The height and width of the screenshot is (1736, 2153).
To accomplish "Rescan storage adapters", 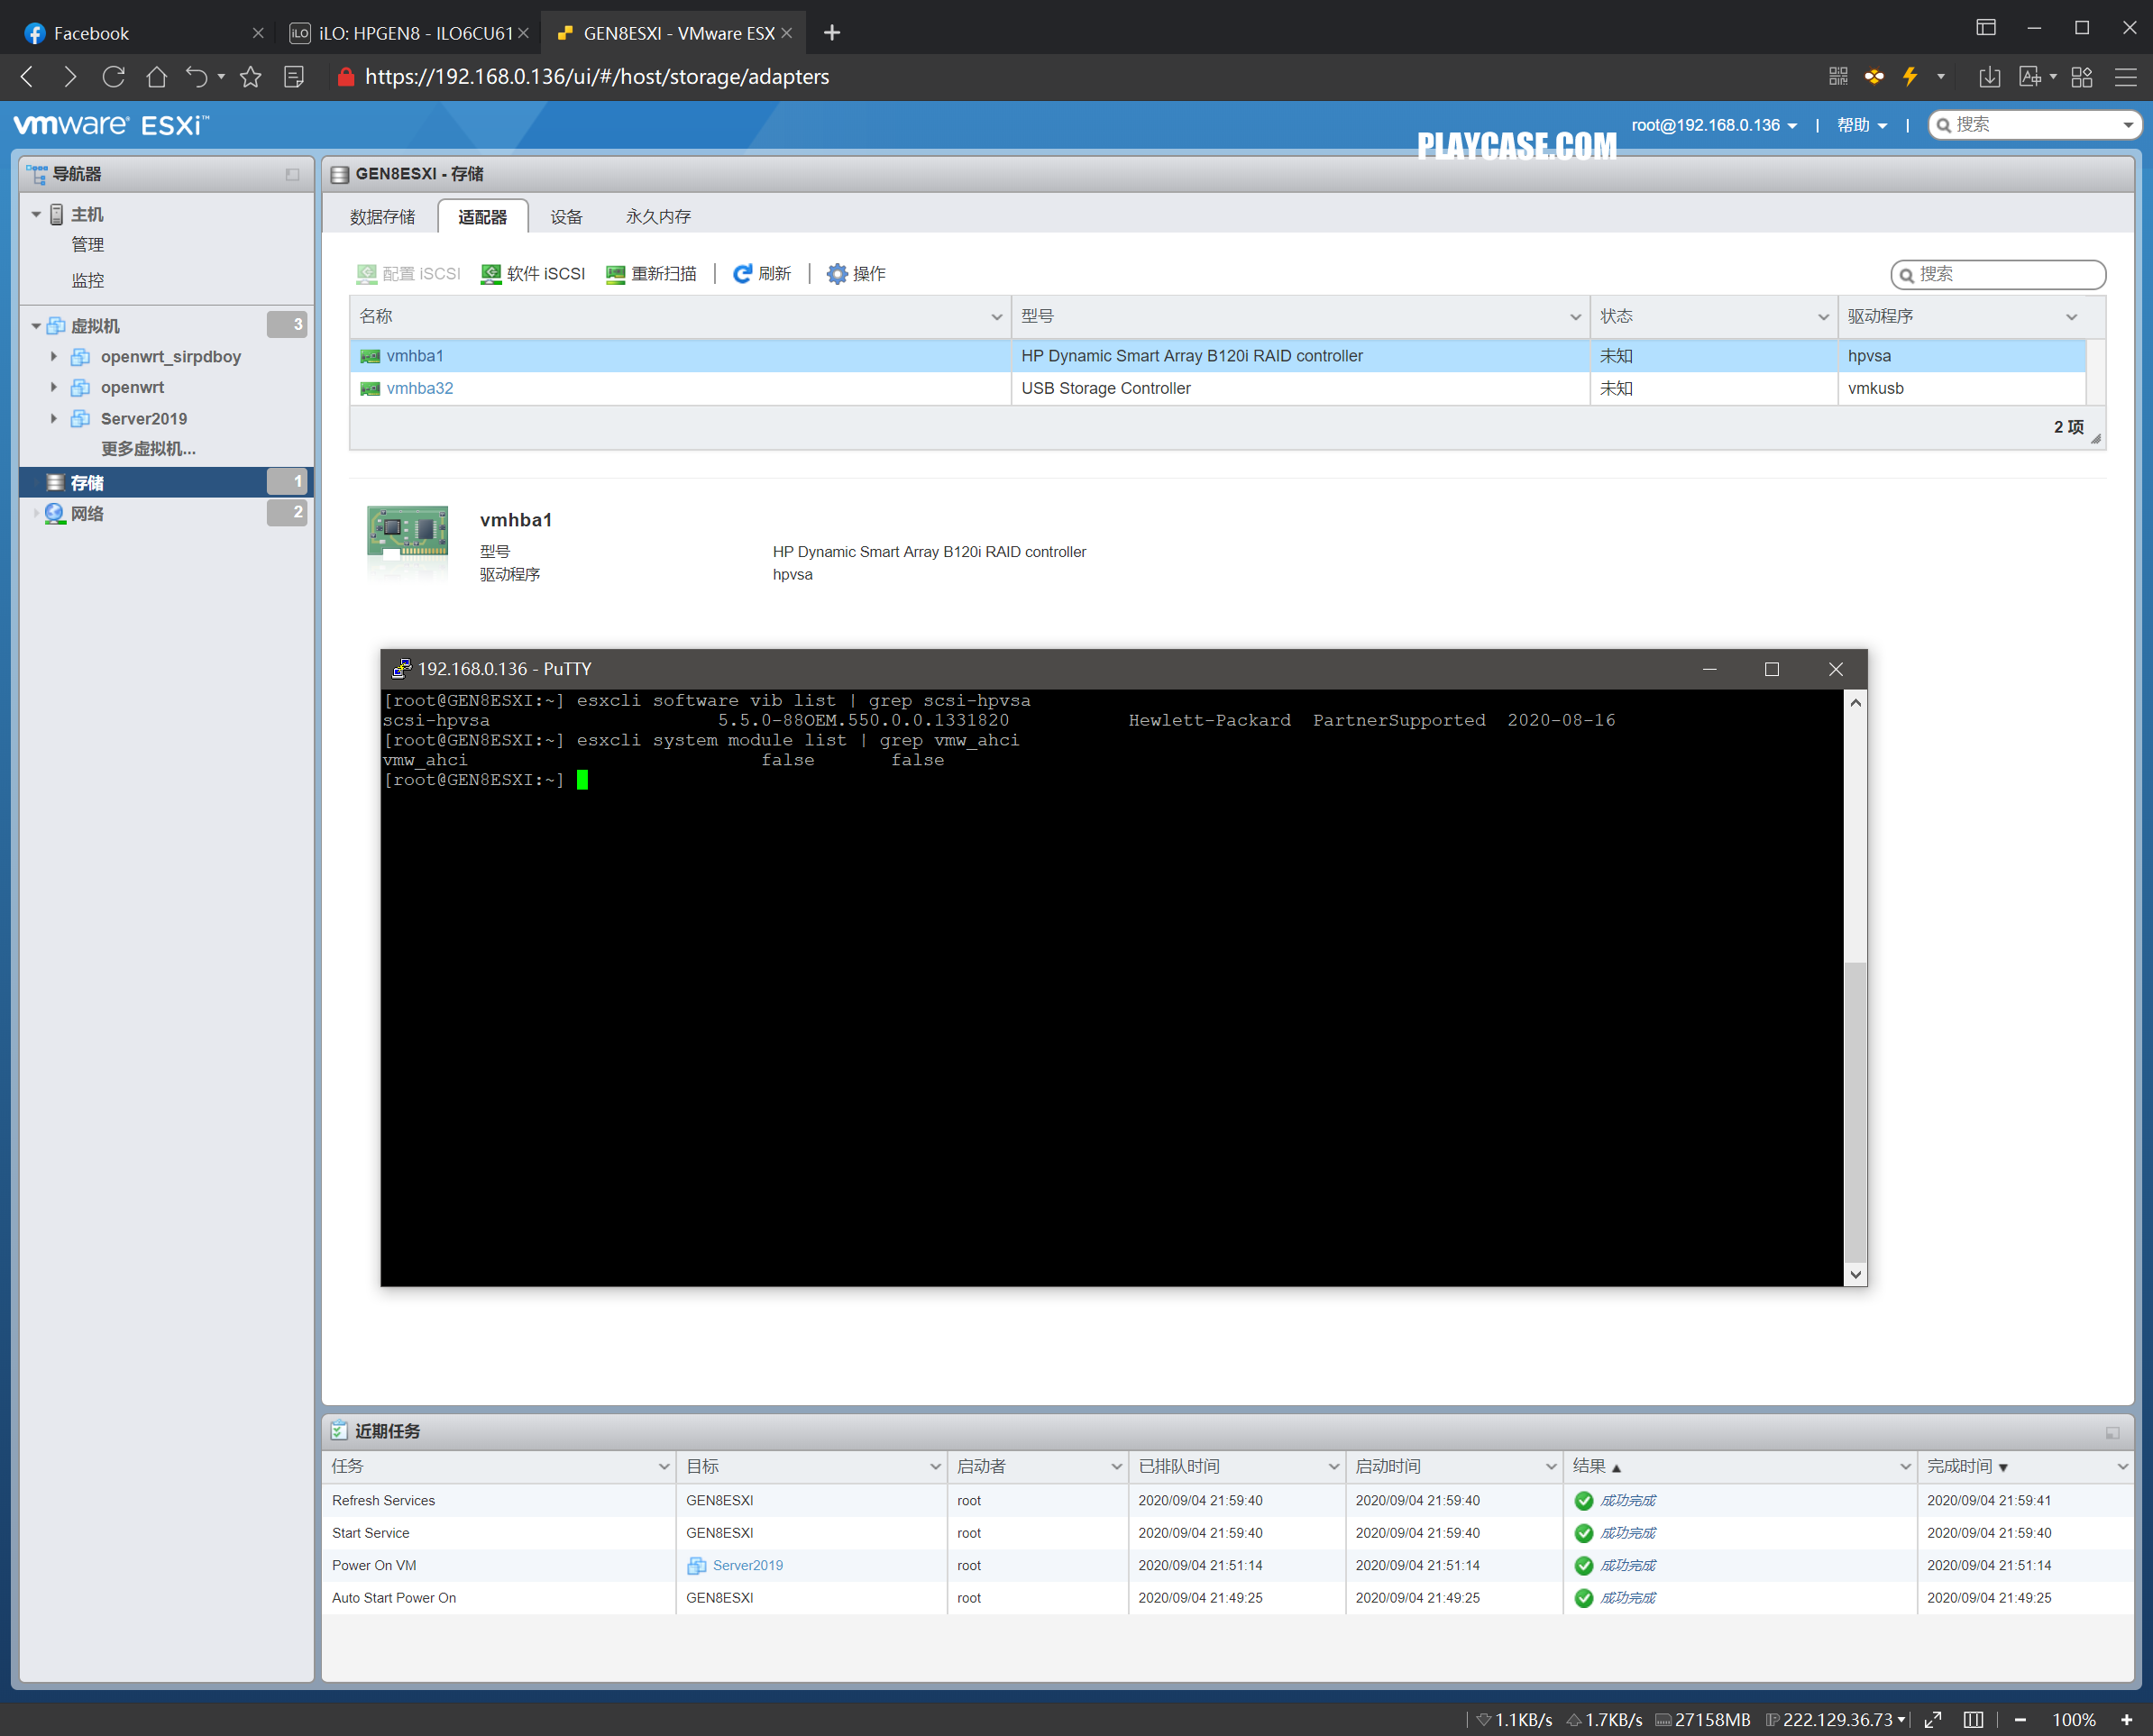I will [651, 274].
